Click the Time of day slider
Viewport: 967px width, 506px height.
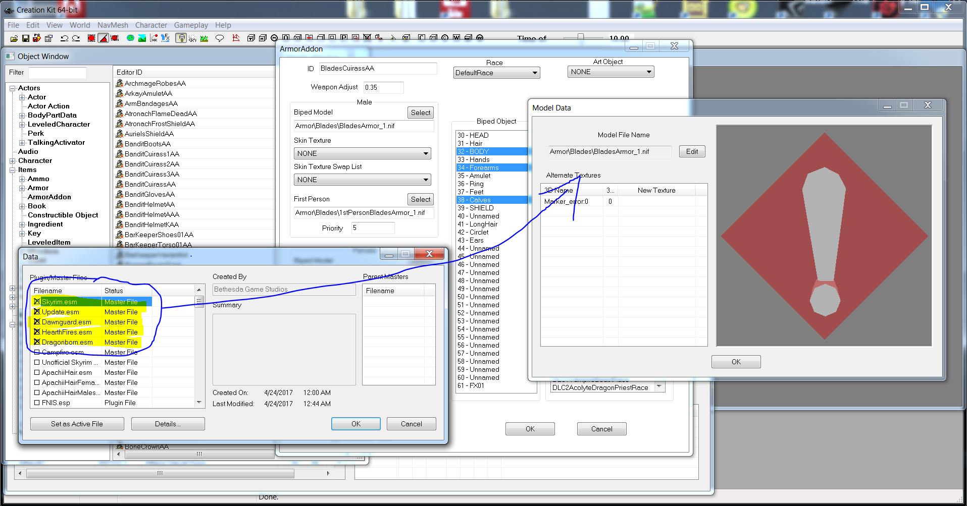click(x=581, y=37)
